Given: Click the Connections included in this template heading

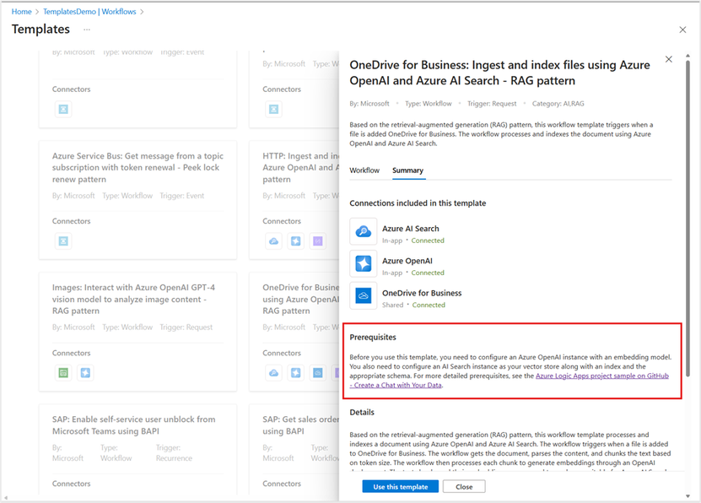Looking at the screenshot, I should click(418, 203).
